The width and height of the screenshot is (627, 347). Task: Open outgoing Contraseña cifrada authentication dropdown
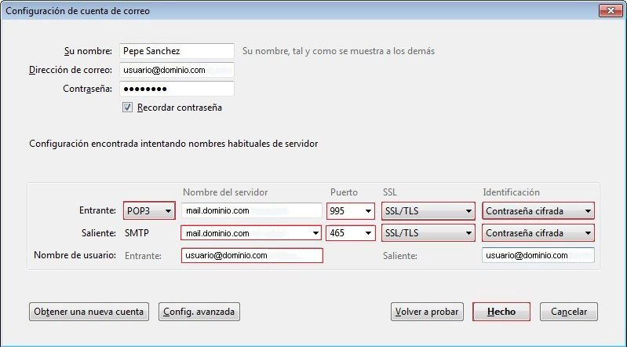pos(538,233)
